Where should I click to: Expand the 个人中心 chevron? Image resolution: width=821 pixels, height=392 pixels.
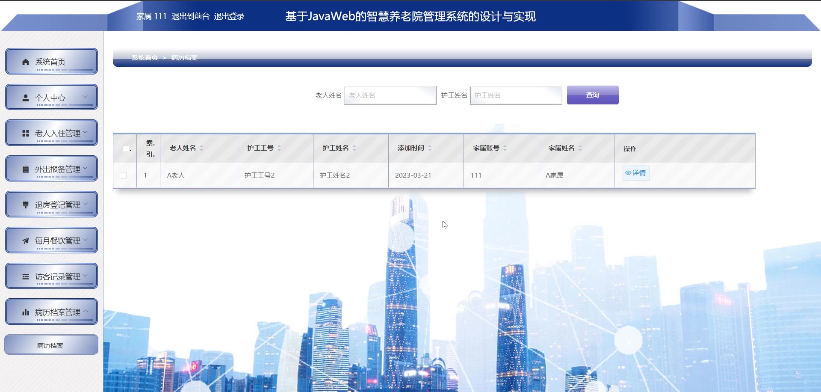(85, 97)
